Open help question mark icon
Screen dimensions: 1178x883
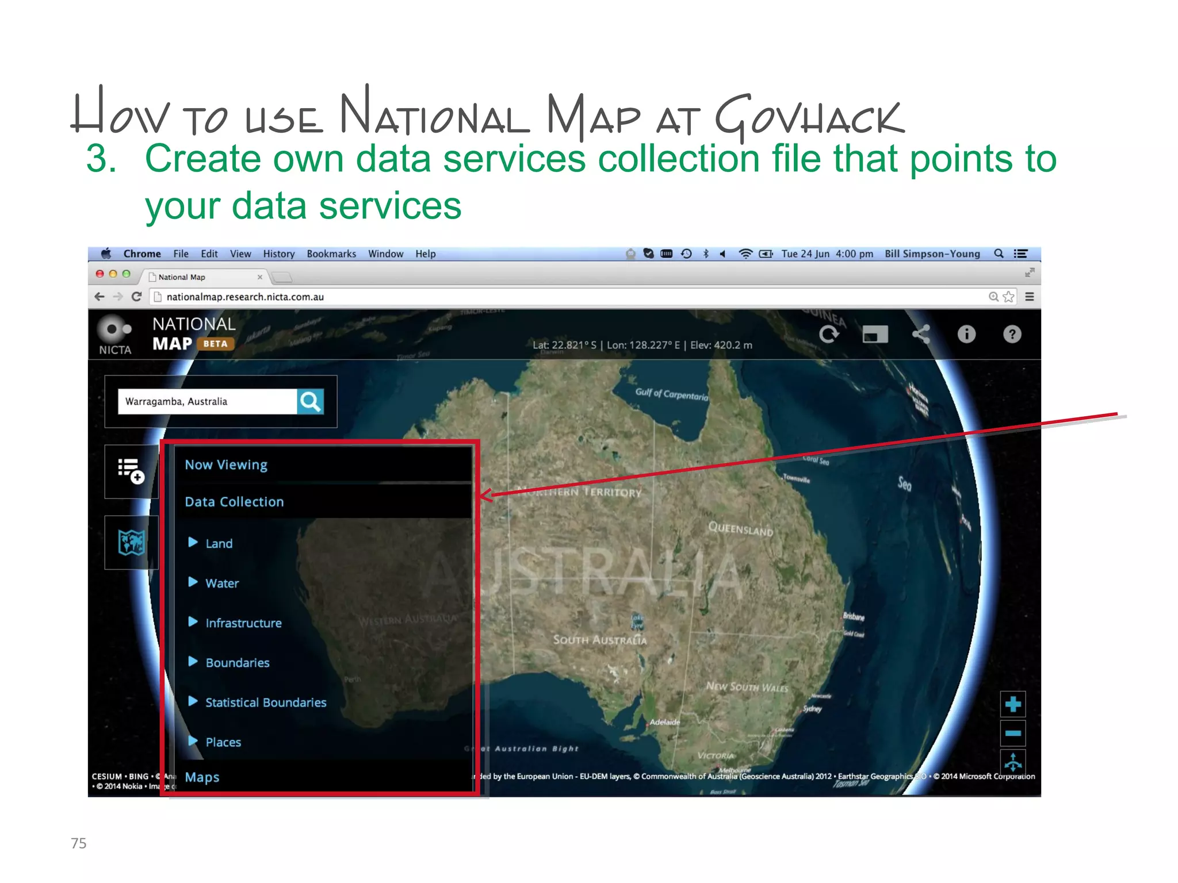click(1012, 335)
